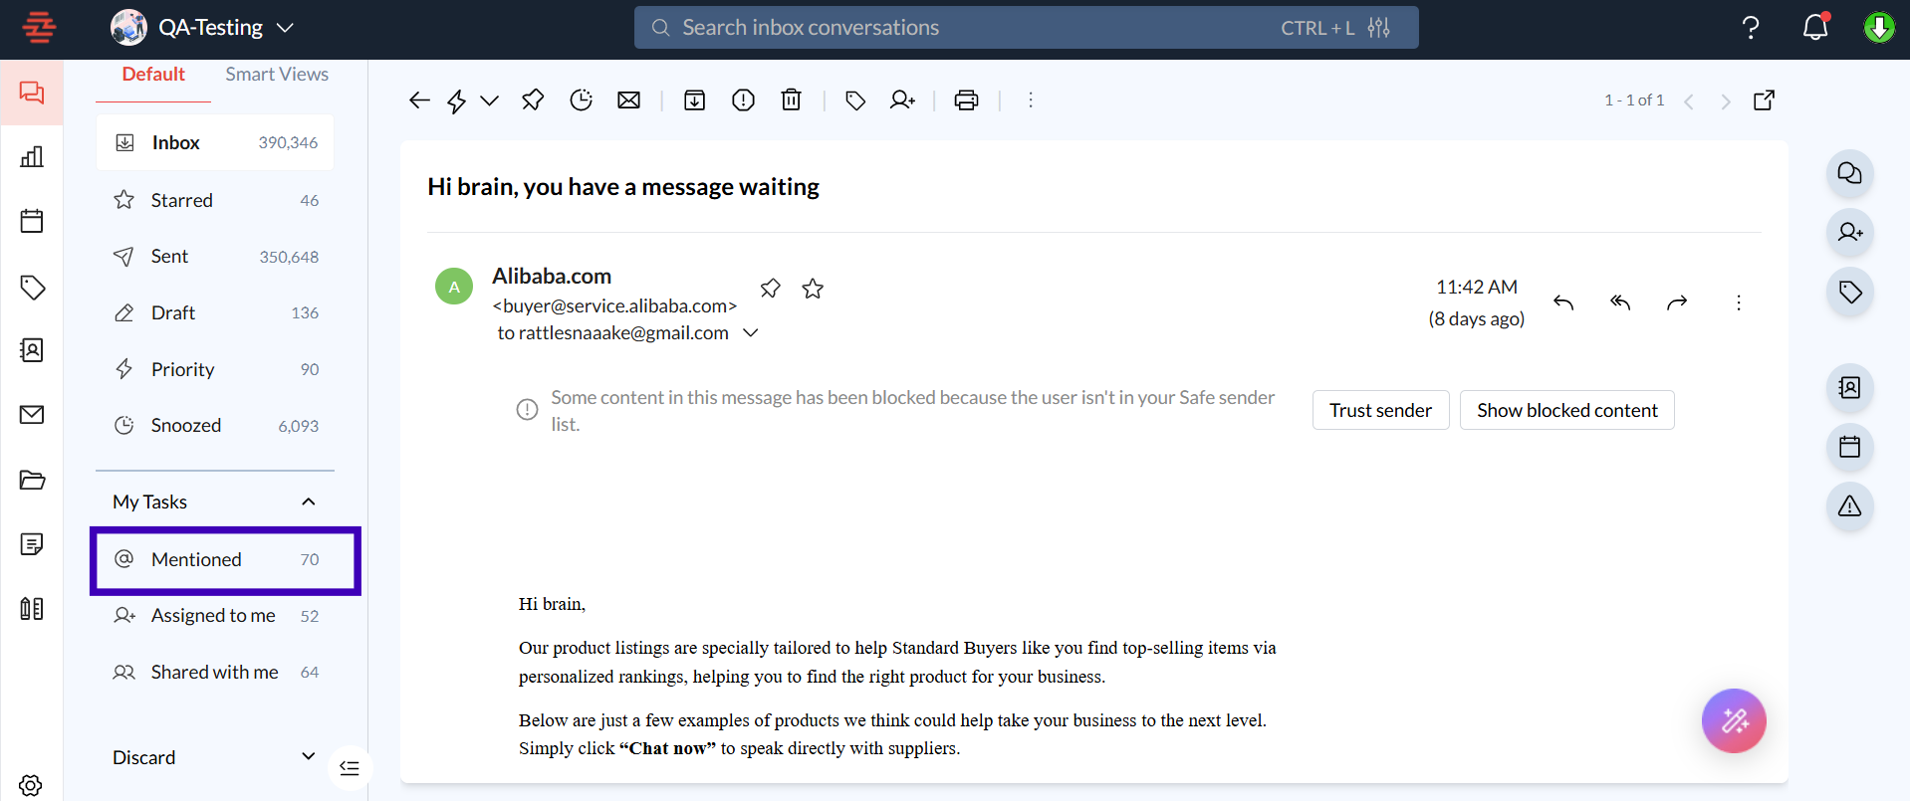Click the print icon in toolbar
The image size is (1910, 801).
tap(965, 100)
